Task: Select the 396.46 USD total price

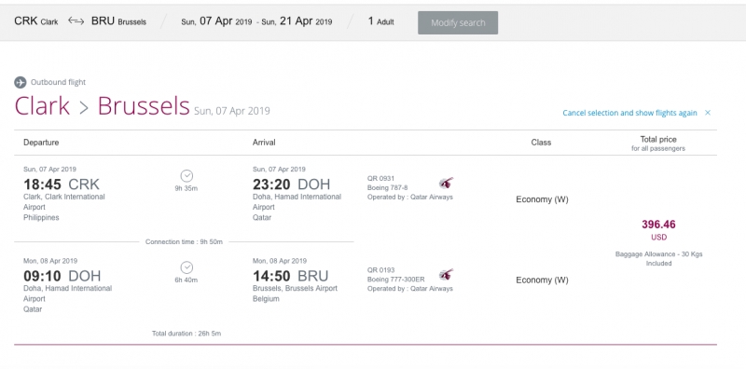Action: pos(658,229)
